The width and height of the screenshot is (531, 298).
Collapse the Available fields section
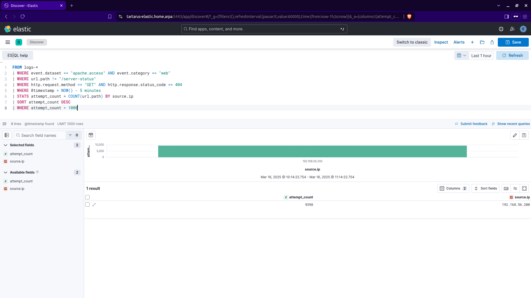[x=6, y=172]
